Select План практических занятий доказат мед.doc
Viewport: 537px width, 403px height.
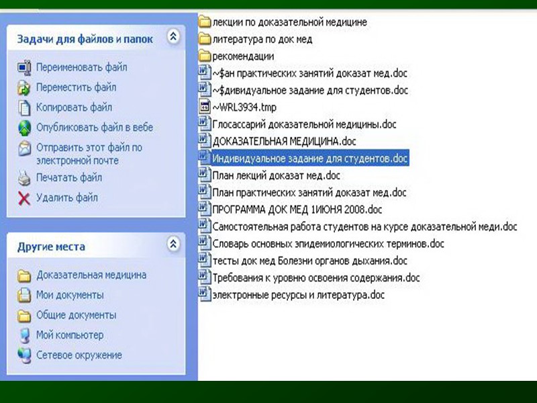click(309, 193)
